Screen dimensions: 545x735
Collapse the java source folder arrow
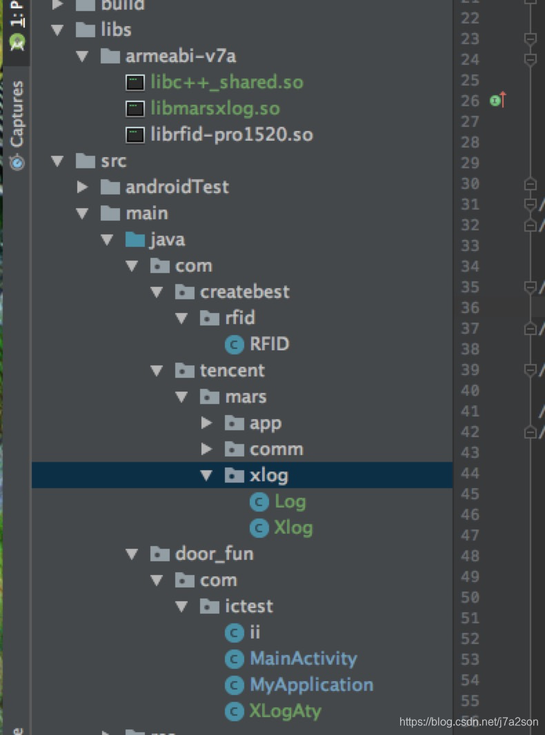pos(108,239)
